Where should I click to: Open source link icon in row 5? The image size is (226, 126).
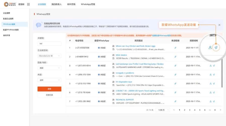[175, 83]
